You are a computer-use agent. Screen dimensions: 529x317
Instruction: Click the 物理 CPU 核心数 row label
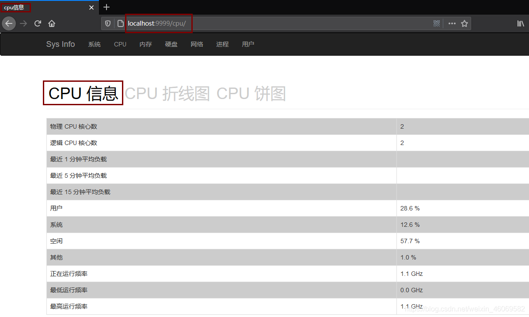[x=73, y=126]
